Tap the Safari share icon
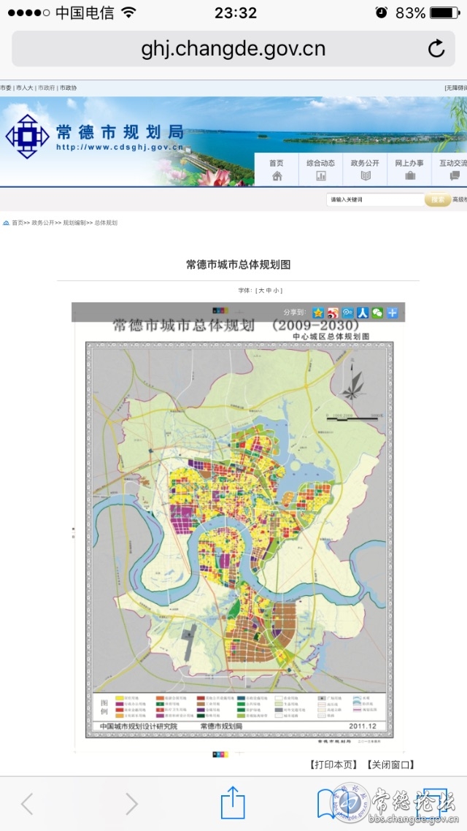Viewport: 467px width, 831px height. (x=232, y=803)
